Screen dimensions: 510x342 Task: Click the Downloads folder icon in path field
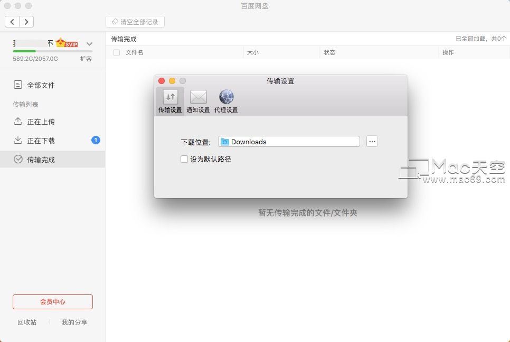225,142
